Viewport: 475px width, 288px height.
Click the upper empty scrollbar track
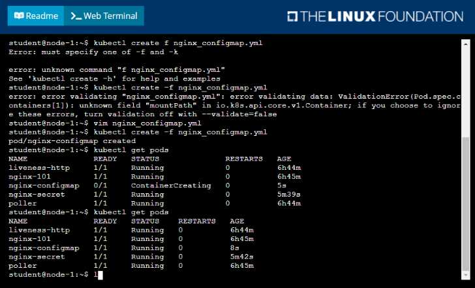465,85
